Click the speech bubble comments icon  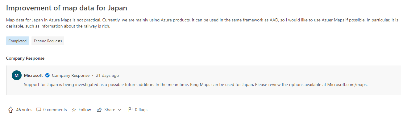tap(39, 110)
